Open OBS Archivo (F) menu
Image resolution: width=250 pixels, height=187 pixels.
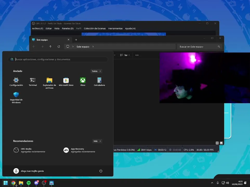click(x=37, y=29)
